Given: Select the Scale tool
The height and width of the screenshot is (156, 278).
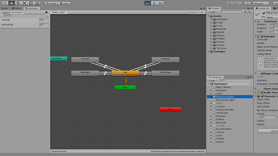Looking at the screenshot, I should pos(24,3).
